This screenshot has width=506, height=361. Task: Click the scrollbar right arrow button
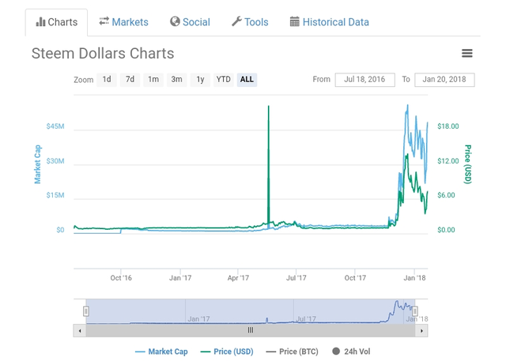(x=421, y=331)
